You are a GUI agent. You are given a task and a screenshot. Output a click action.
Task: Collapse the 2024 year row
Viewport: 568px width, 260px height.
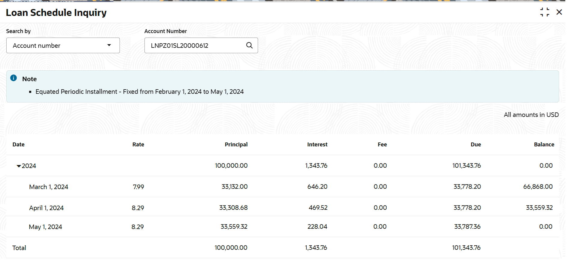pos(19,166)
